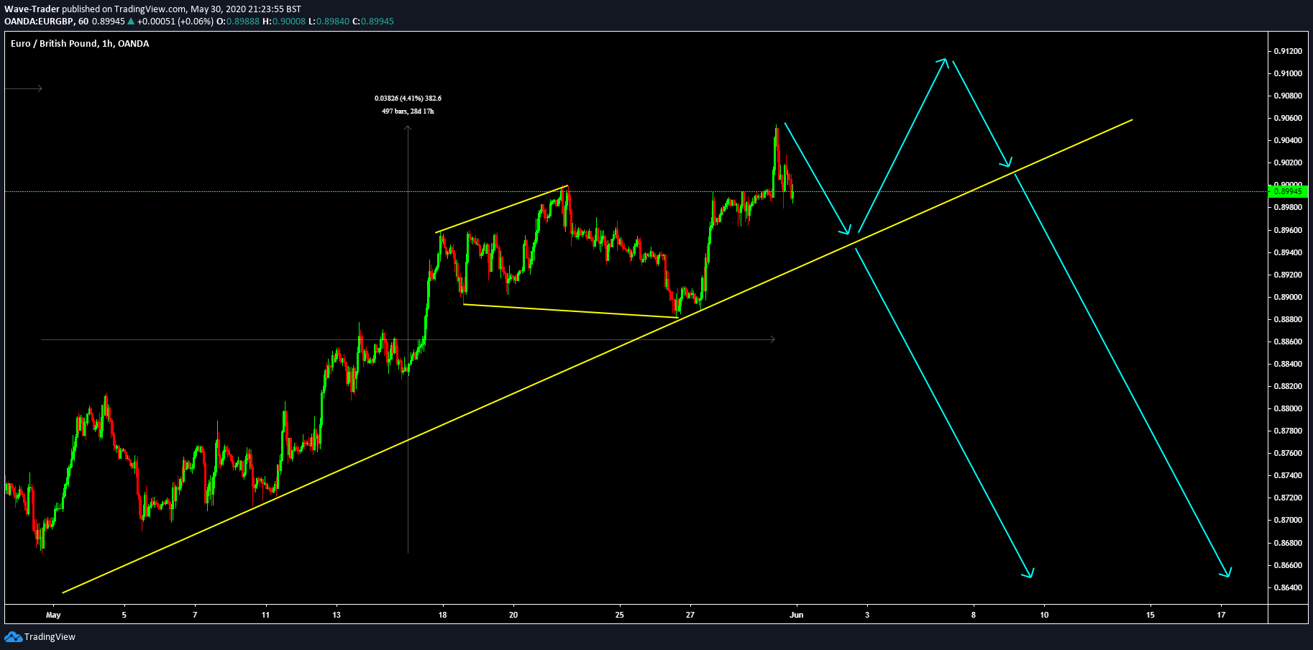The height and width of the screenshot is (650, 1313).
Task: Click the 0.89000 price axis label
Action: (x=1287, y=297)
